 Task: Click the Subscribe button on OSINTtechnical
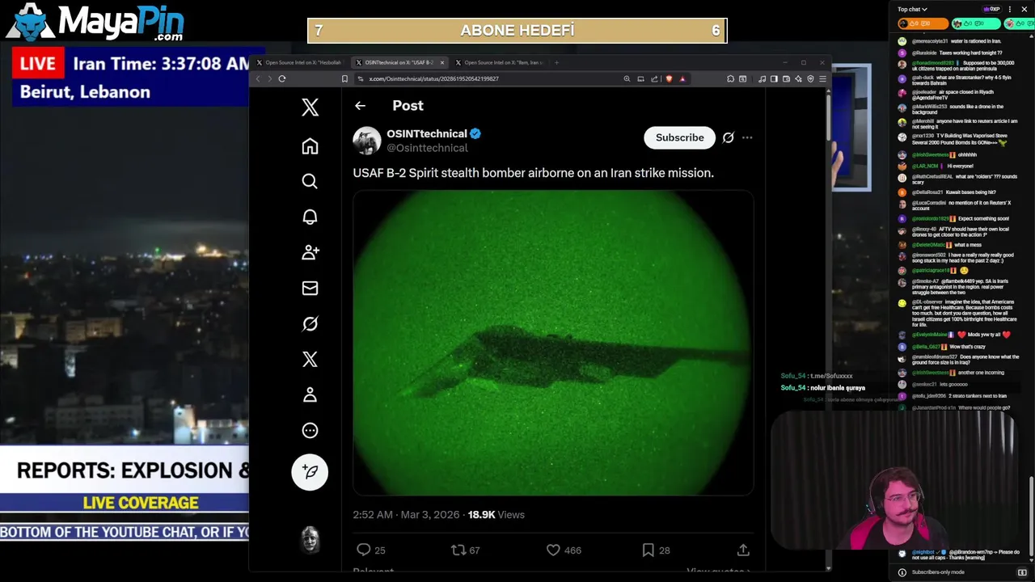679,137
